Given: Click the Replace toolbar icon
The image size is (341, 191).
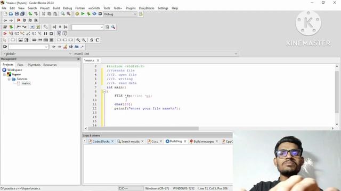Looking at the screenshot, I should pyautogui.click(x=69, y=14).
